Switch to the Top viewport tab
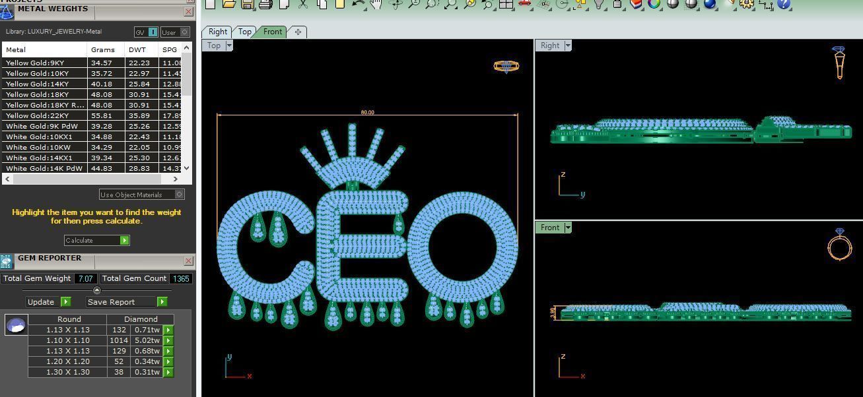This screenshot has width=863, height=397. (245, 32)
